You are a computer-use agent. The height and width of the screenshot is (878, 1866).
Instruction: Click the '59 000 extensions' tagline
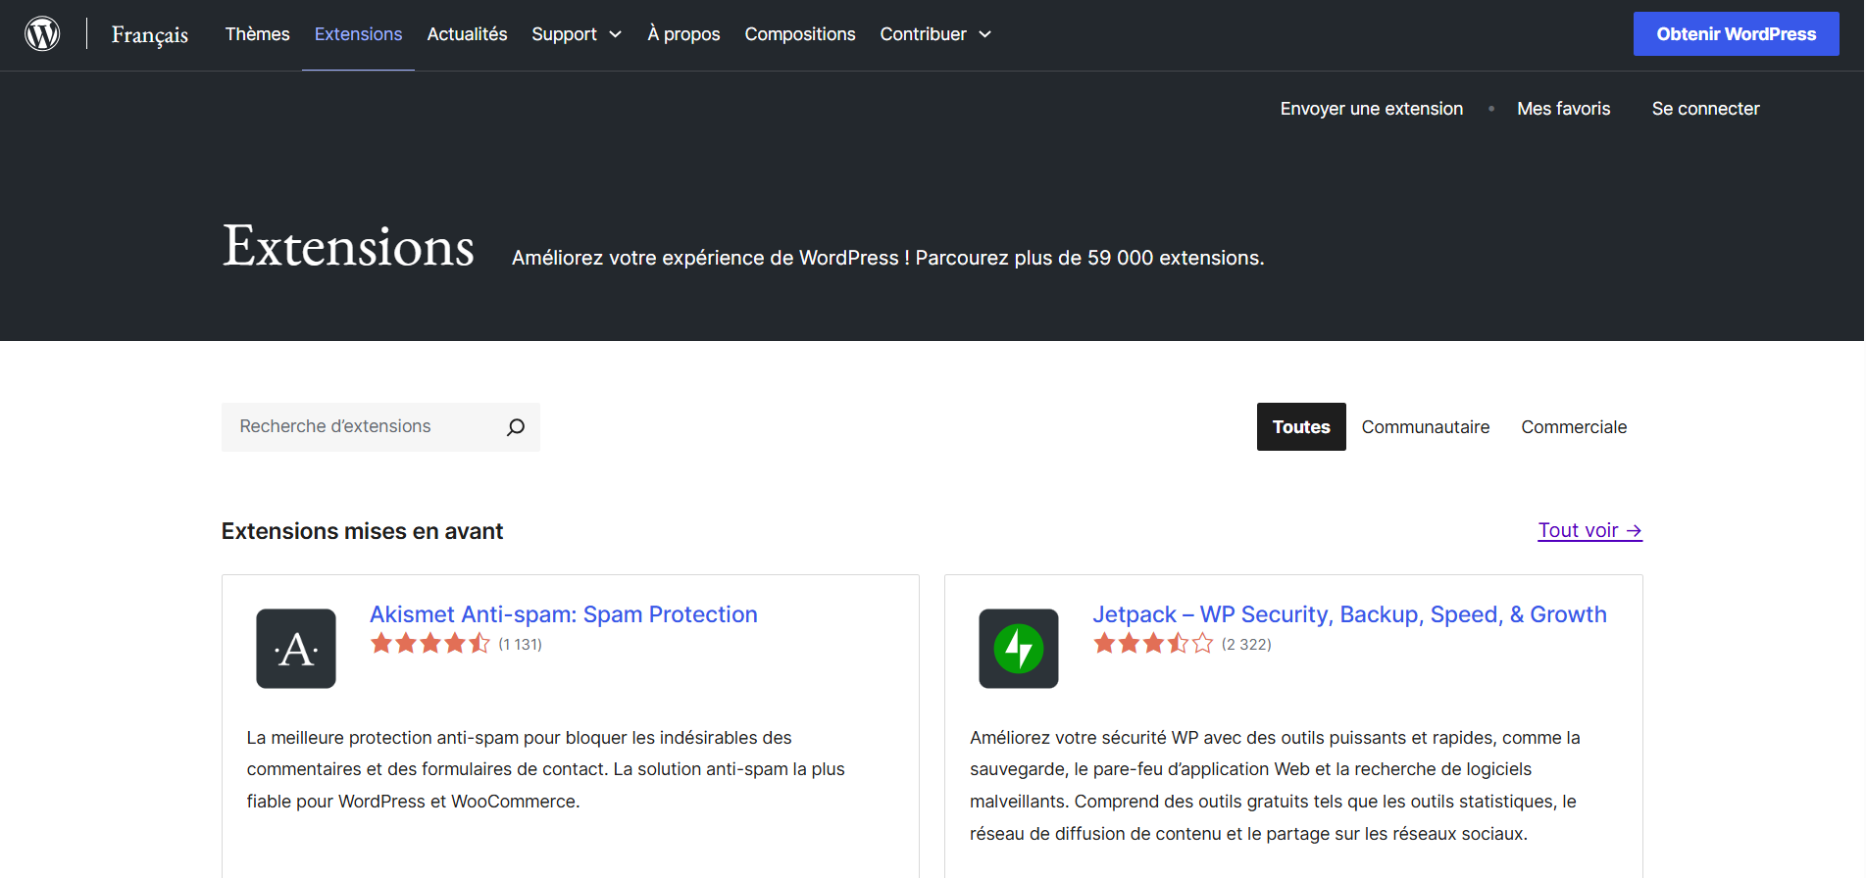click(888, 258)
